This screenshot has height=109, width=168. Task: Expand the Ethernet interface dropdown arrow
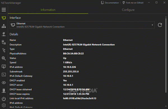tap(152, 25)
